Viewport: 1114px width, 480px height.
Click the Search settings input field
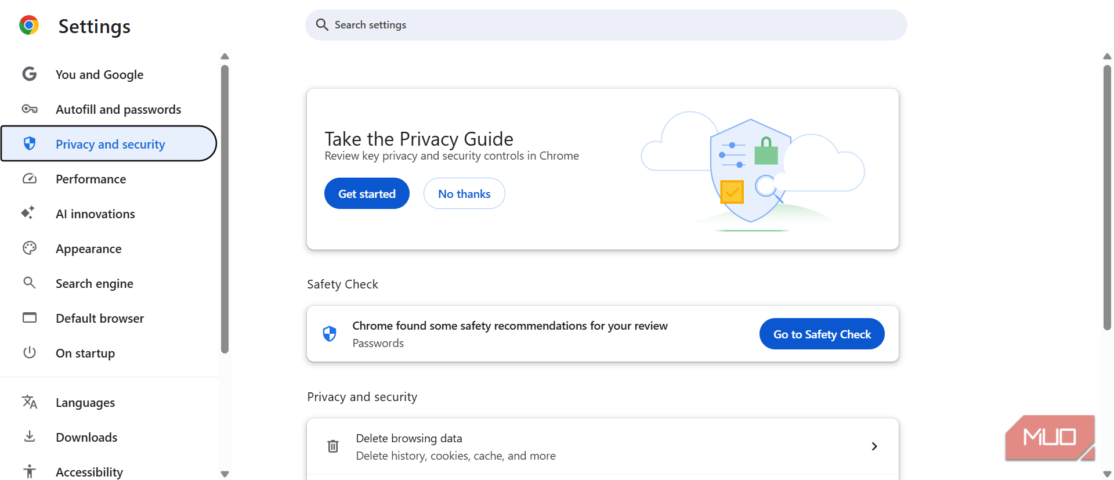pos(606,25)
